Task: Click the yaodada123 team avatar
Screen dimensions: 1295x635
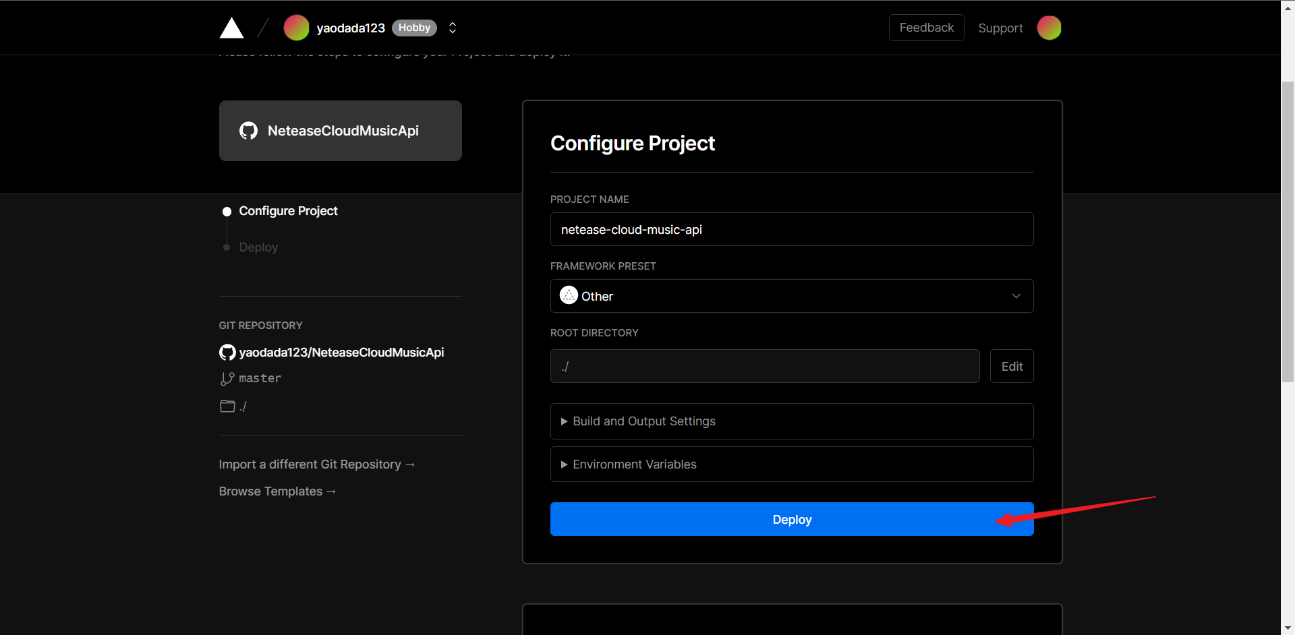Action: click(x=296, y=28)
